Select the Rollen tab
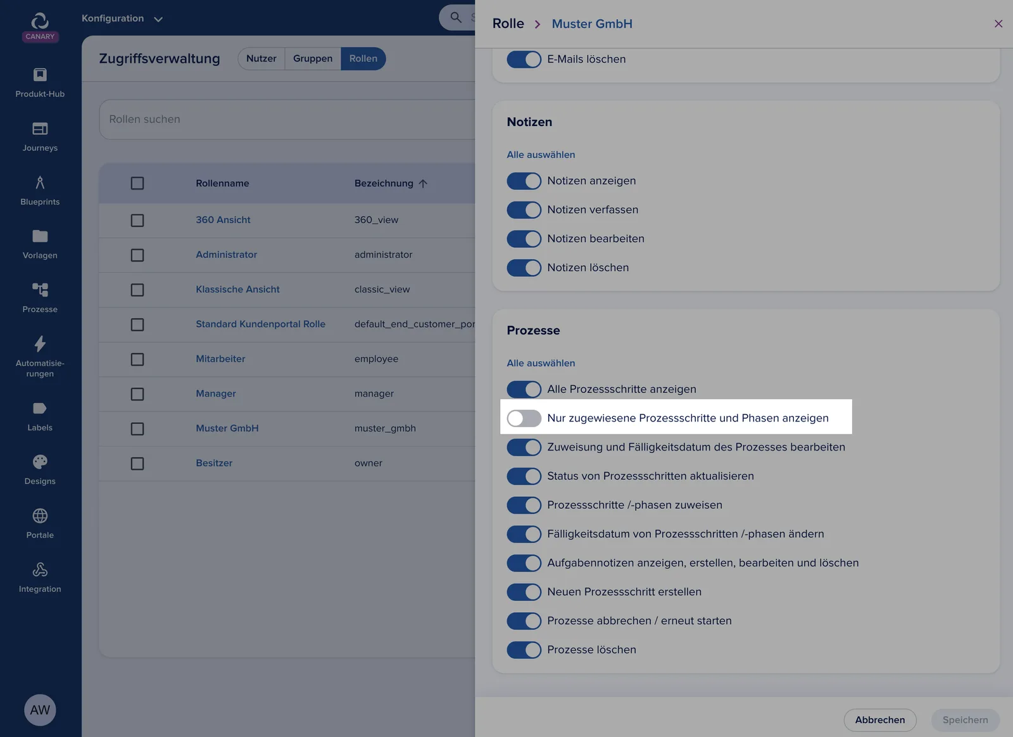This screenshot has width=1013, height=737. click(x=363, y=59)
